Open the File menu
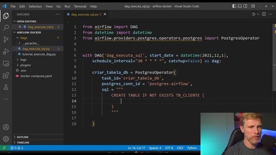 pyautogui.click(x=13, y=6)
